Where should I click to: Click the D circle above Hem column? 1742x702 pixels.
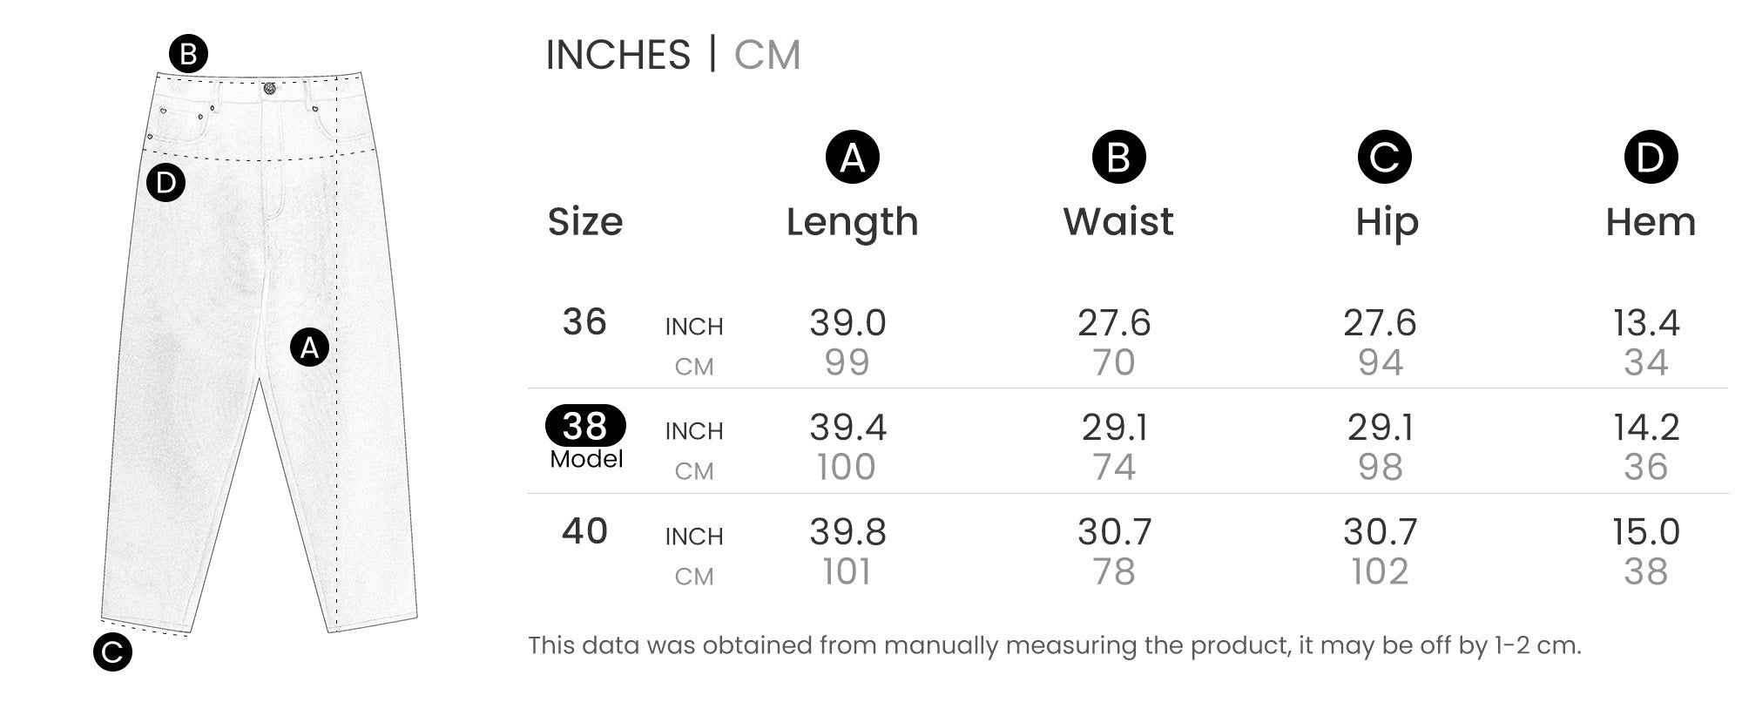coord(1651,158)
